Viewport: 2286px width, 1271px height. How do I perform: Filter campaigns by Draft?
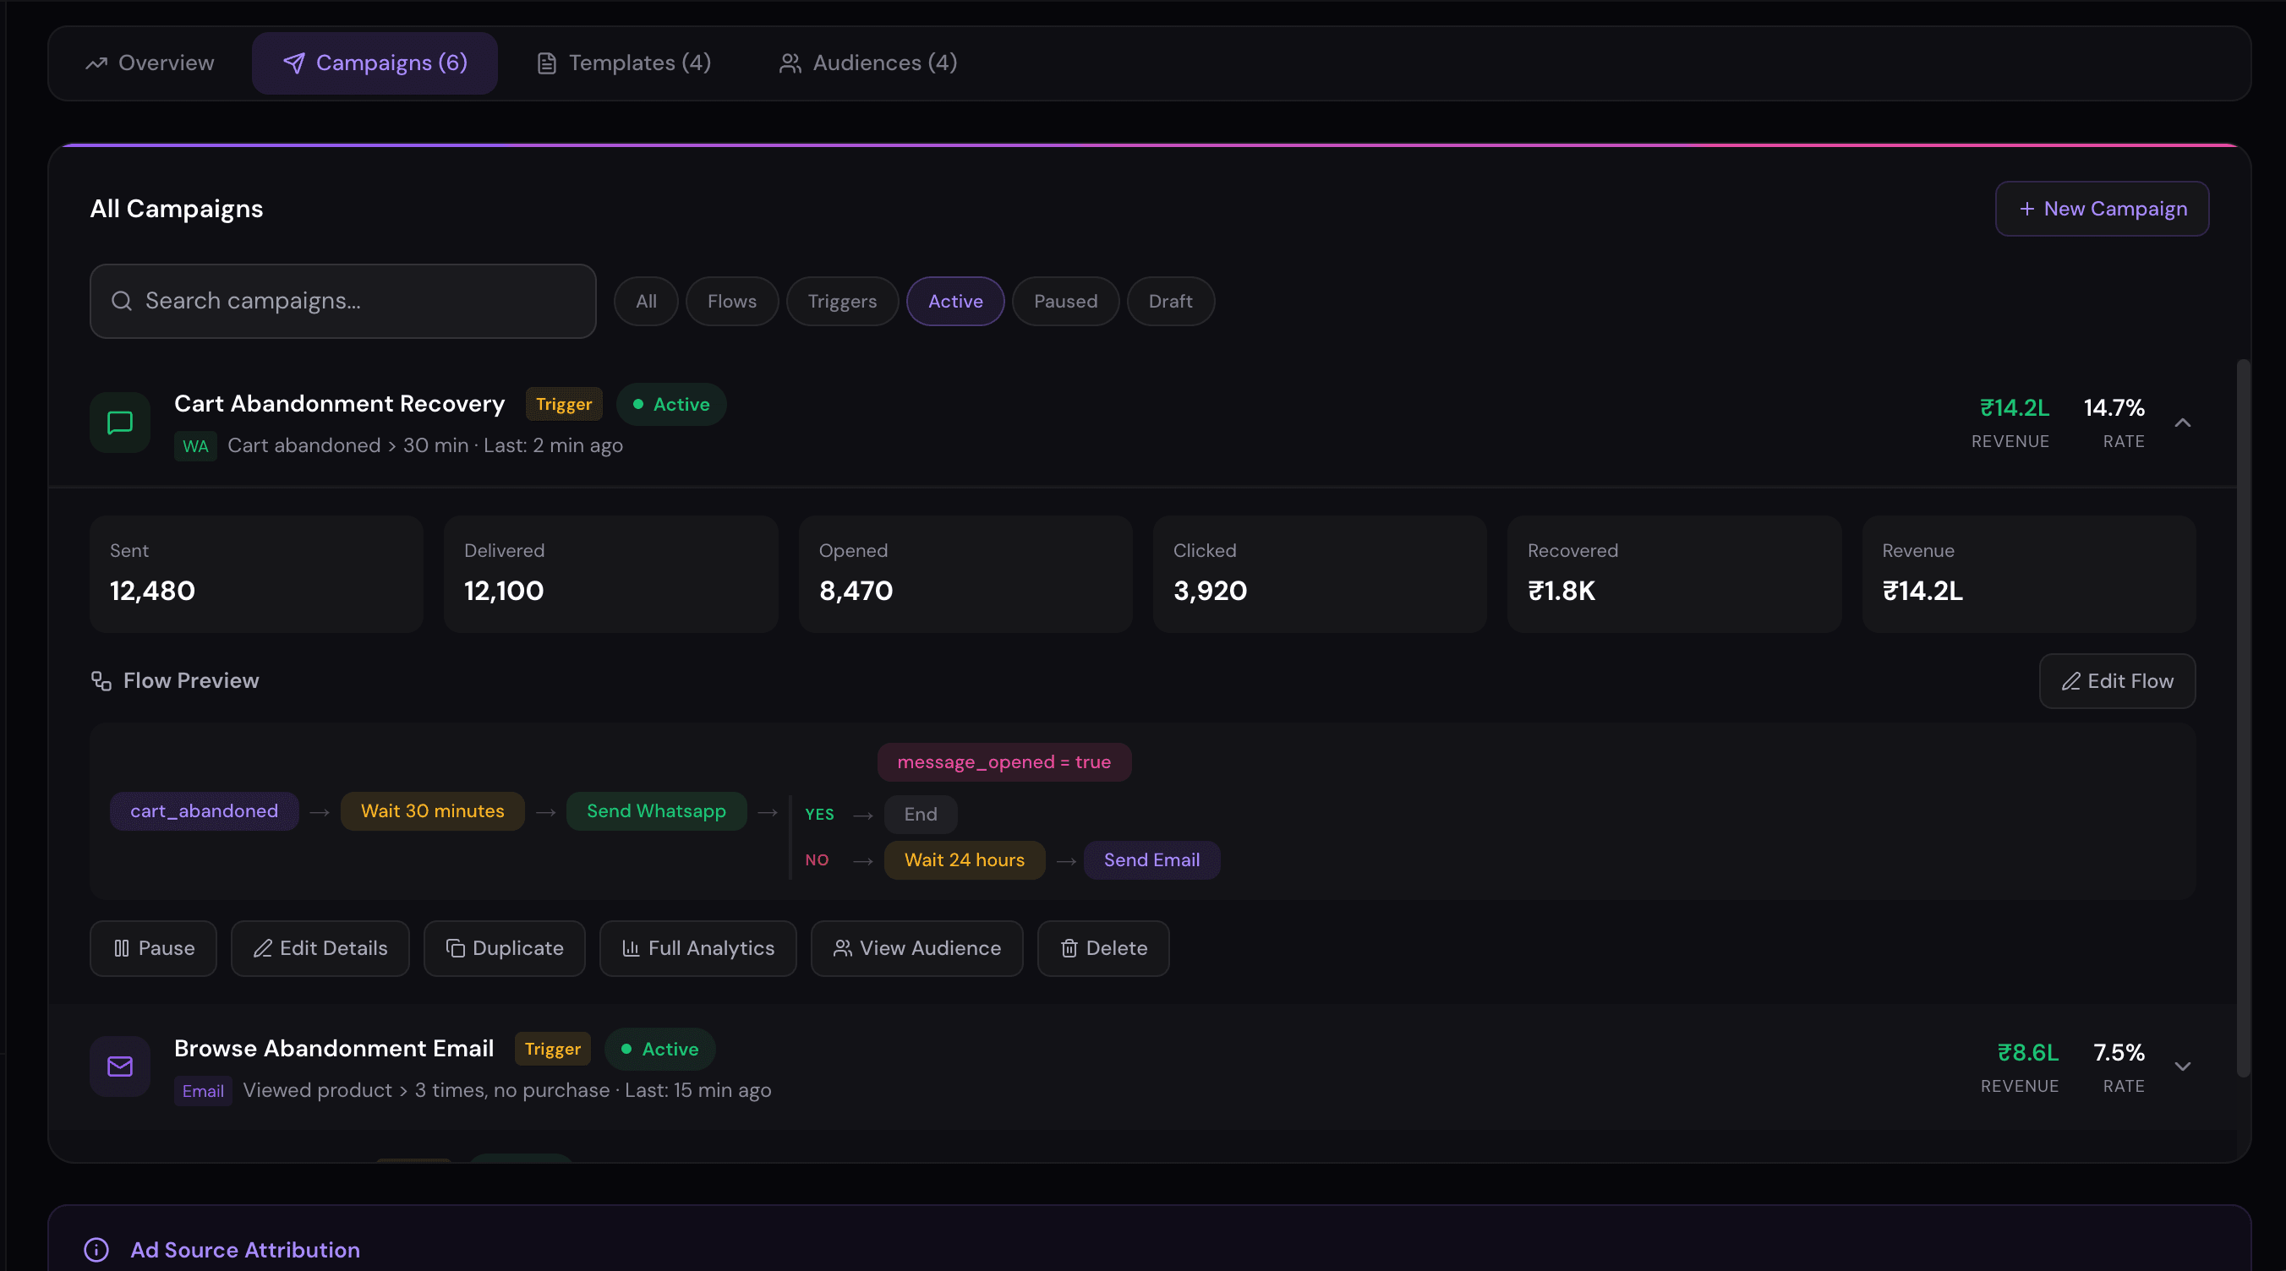tap(1169, 302)
